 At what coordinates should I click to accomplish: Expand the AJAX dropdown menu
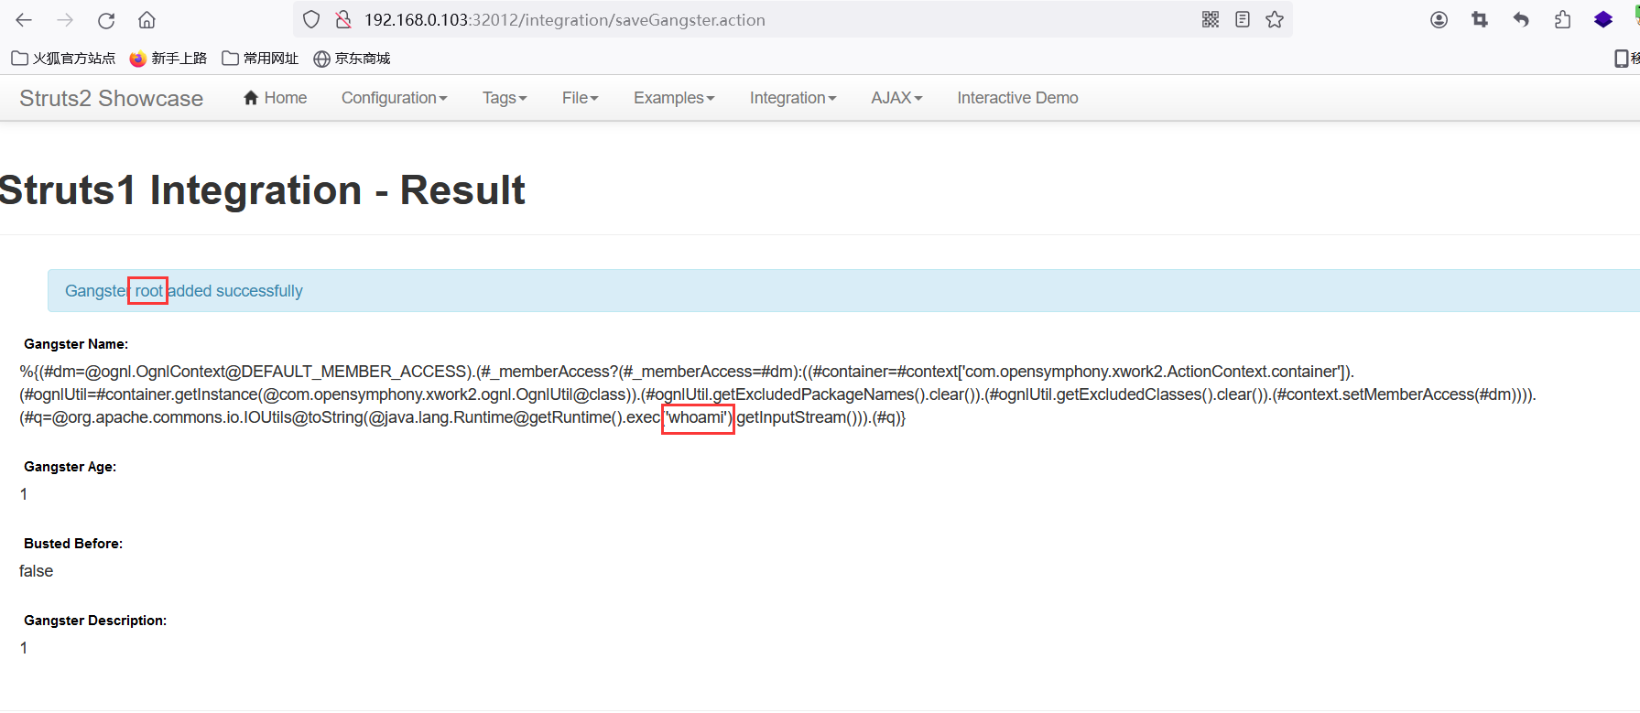[896, 98]
